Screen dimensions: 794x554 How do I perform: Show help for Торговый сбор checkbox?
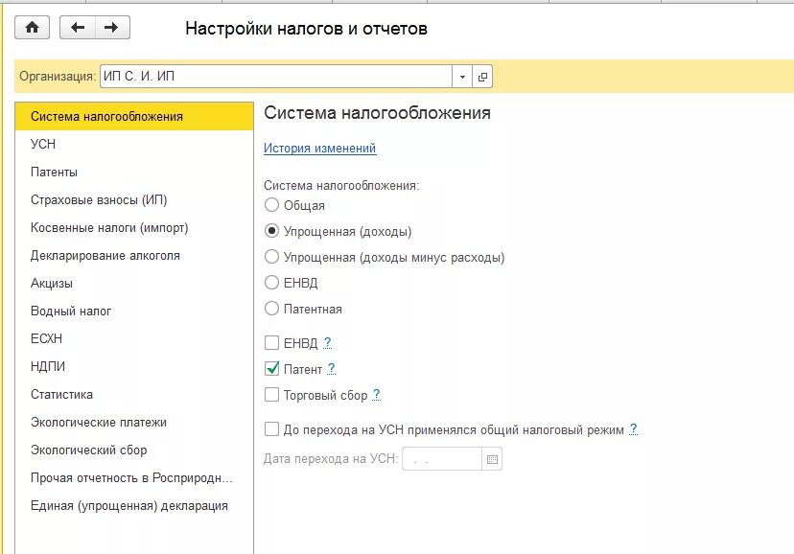(x=376, y=395)
